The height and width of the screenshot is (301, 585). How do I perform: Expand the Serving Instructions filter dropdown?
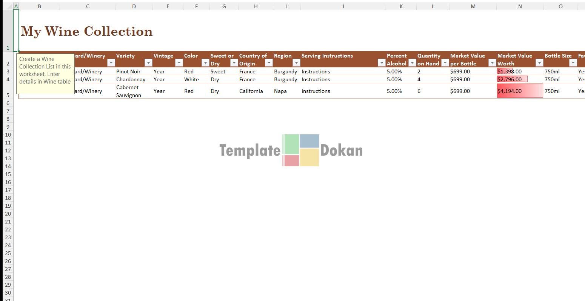(x=381, y=63)
